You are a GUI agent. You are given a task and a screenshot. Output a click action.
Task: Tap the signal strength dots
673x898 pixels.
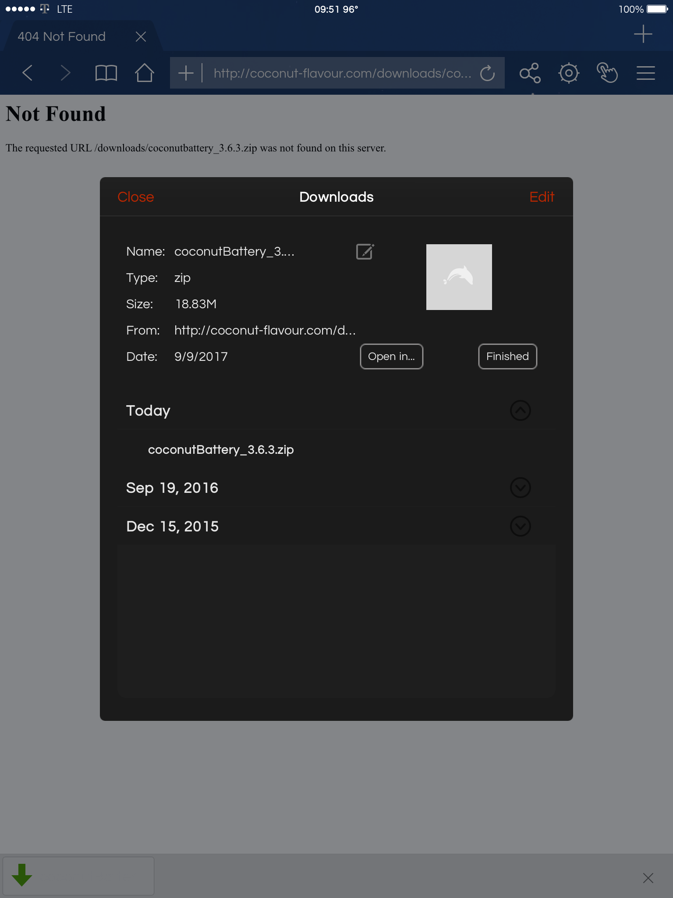point(20,9)
